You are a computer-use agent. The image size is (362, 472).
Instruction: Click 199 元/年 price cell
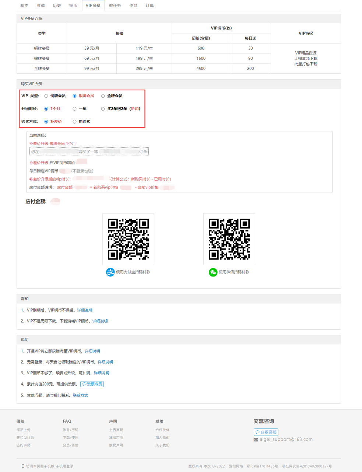click(144, 58)
